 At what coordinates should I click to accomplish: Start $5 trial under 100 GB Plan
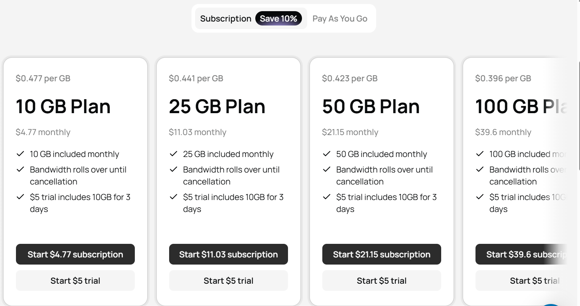click(521, 280)
